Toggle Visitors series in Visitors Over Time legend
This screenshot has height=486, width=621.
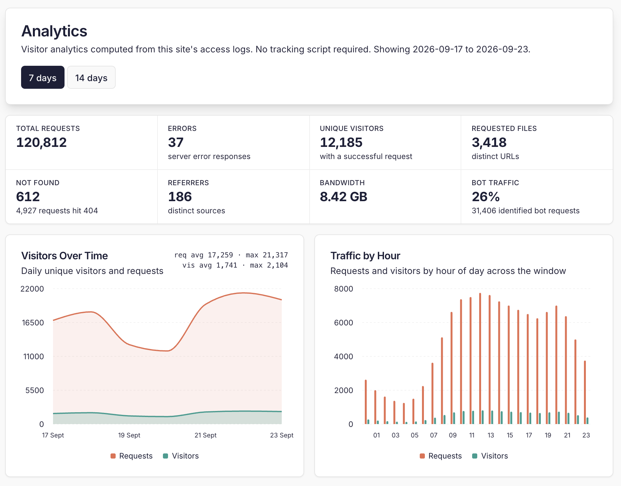pos(181,456)
